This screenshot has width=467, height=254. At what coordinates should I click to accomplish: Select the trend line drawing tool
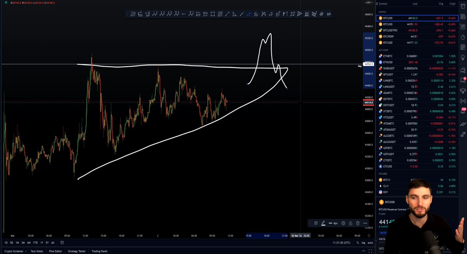[x=227, y=14]
